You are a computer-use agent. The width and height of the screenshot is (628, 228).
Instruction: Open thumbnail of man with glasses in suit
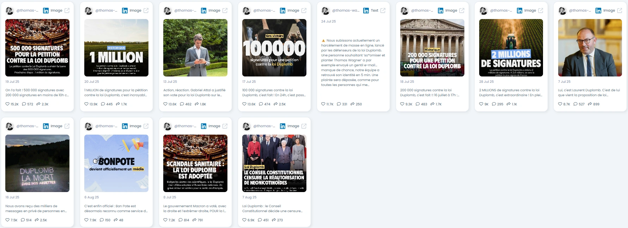(590, 48)
